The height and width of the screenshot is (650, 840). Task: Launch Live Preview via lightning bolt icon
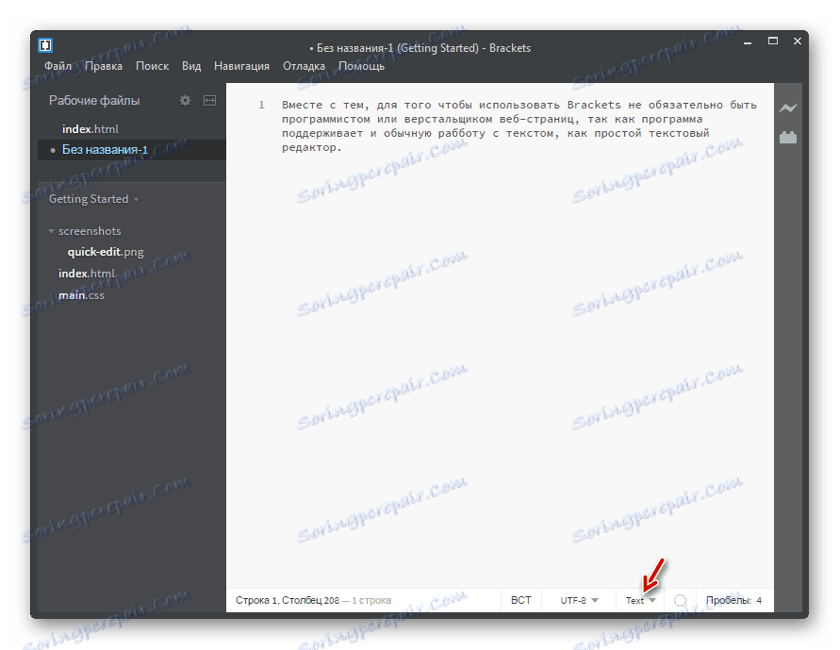(788, 108)
